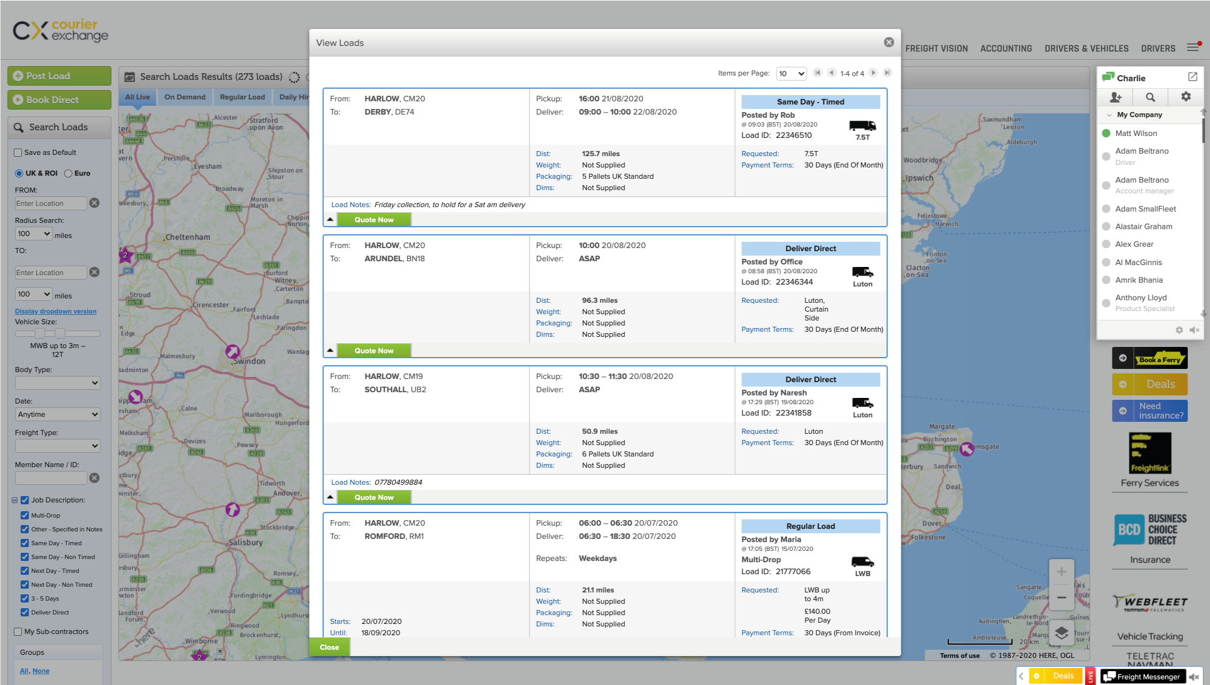Screen dimensions: 1210x685
Task: Click the map layers icon
Action: click(x=1061, y=633)
